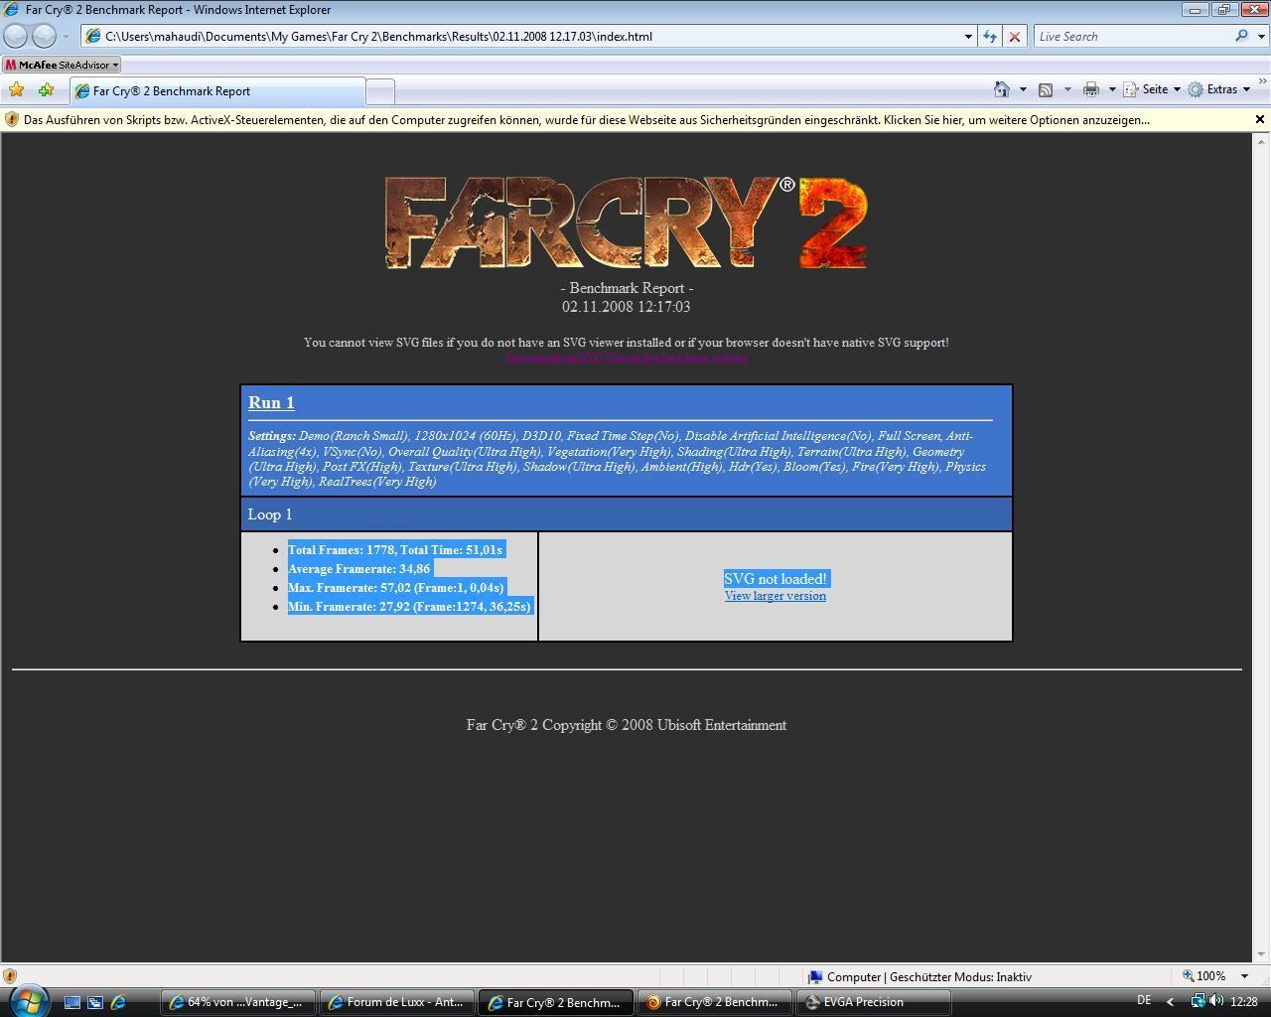The width and height of the screenshot is (1271, 1017).
Task: Open a new empty tab
Action: (380, 91)
